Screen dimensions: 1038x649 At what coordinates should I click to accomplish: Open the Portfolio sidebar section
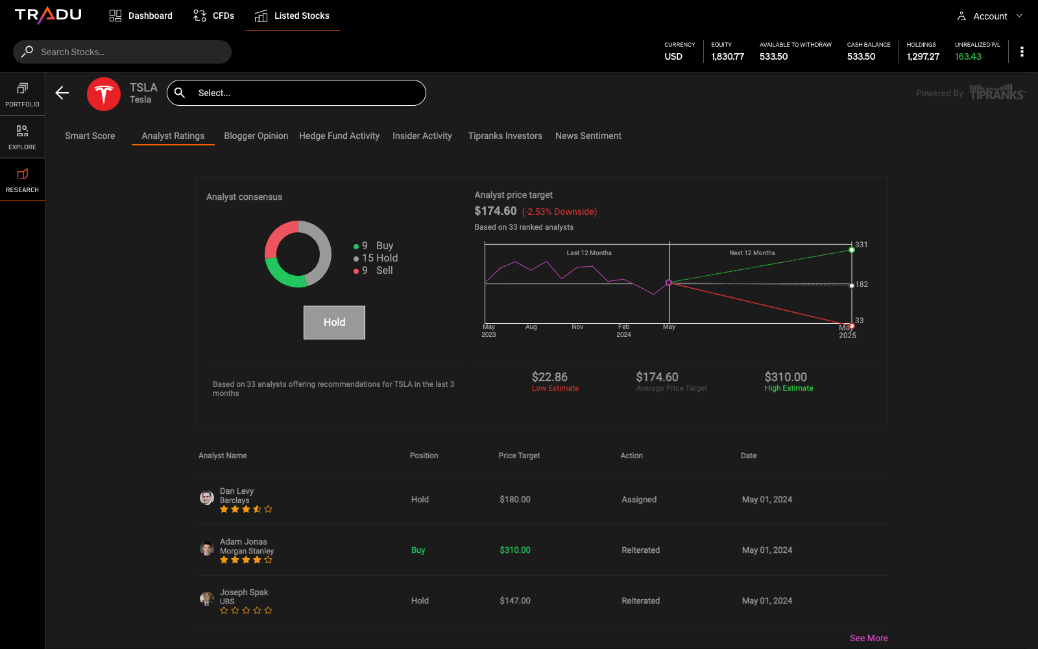(x=23, y=94)
